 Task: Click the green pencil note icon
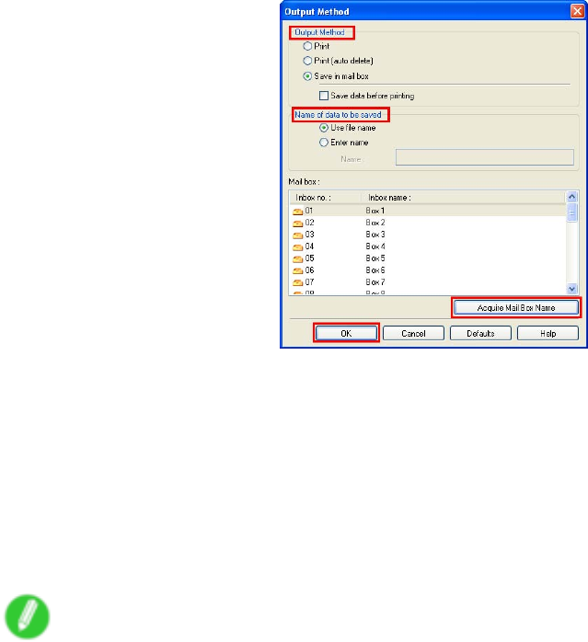coord(27,616)
